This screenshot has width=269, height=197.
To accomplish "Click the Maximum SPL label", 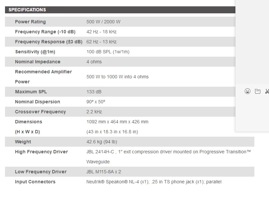I will tap(31, 92).
